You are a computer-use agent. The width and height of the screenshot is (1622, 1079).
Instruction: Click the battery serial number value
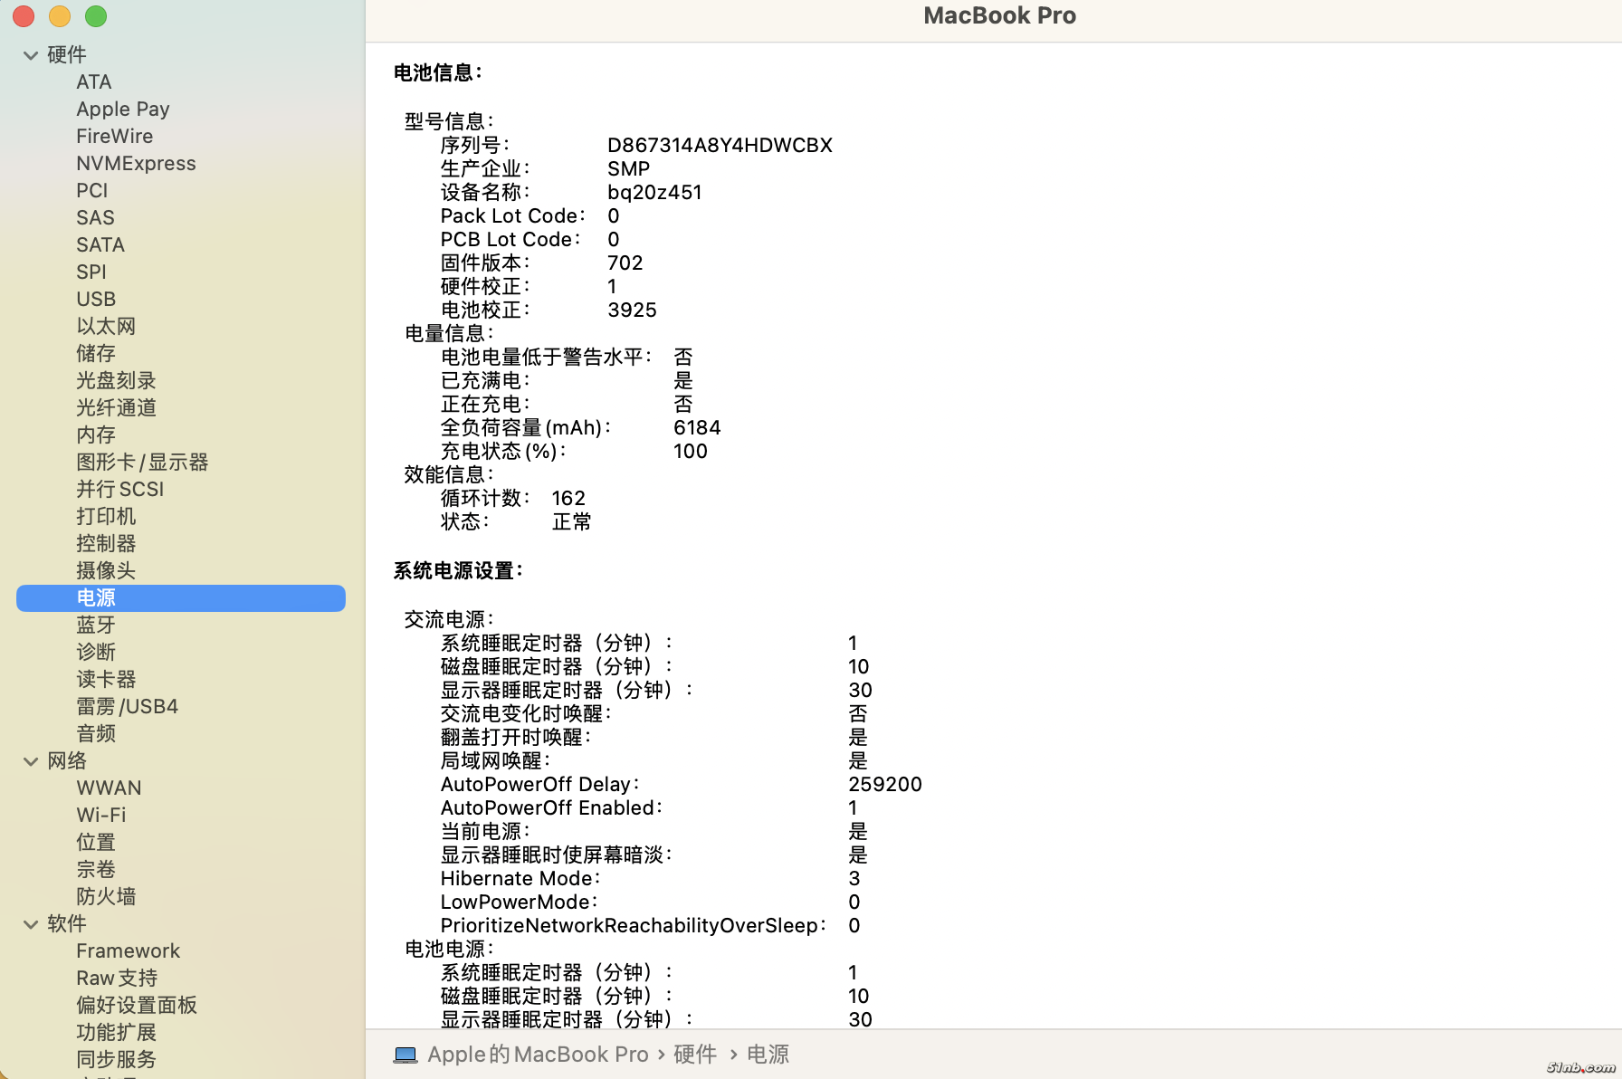[x=720, y=145]
